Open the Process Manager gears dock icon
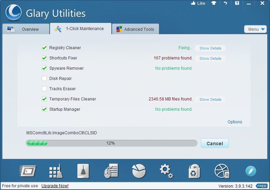Screen dimensions: 270x190 (166, 171)
